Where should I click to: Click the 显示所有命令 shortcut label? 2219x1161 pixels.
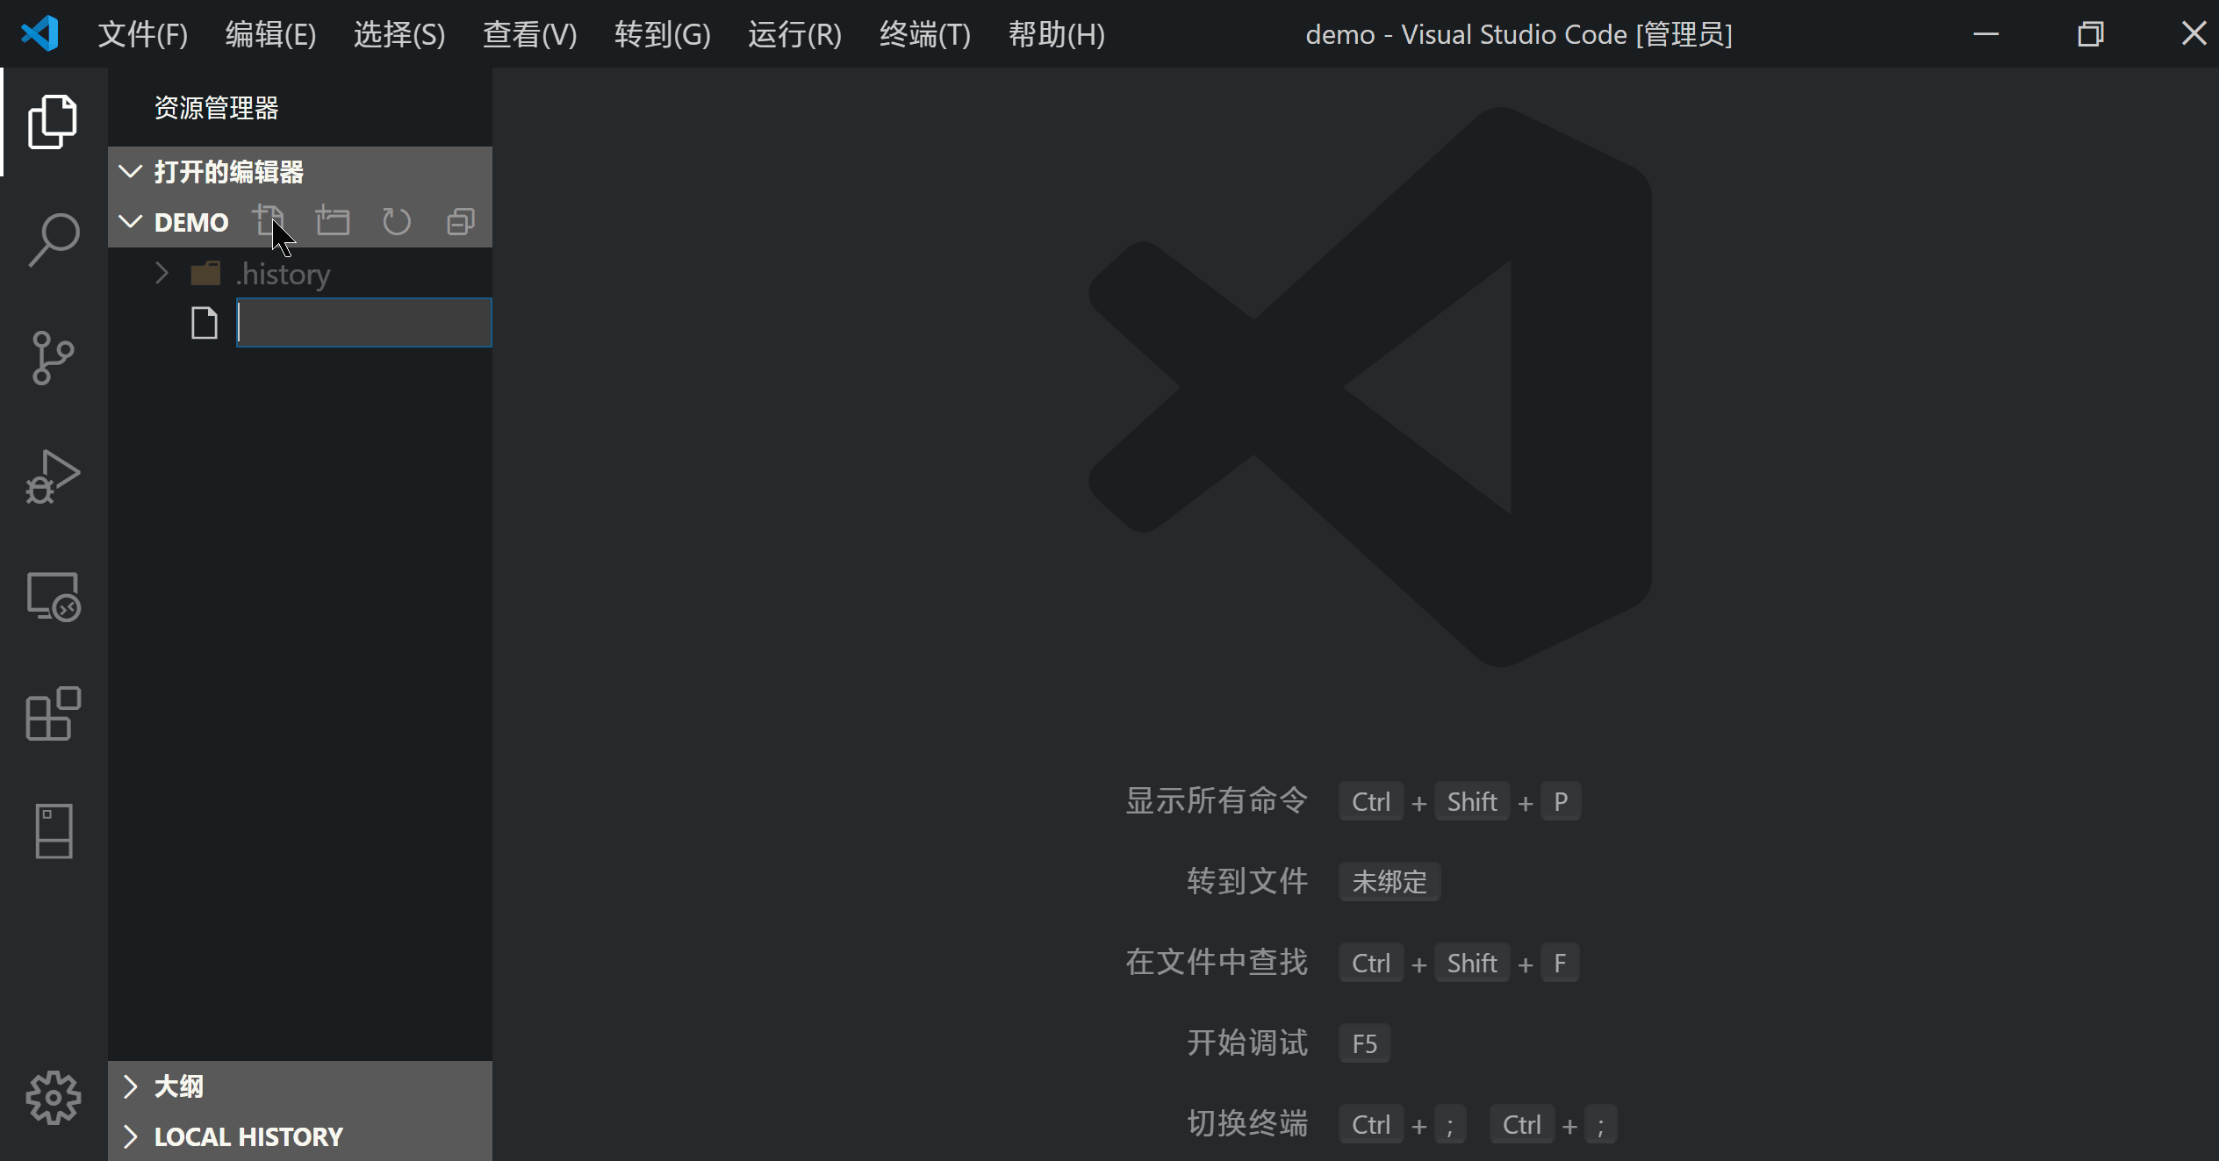1217,801
